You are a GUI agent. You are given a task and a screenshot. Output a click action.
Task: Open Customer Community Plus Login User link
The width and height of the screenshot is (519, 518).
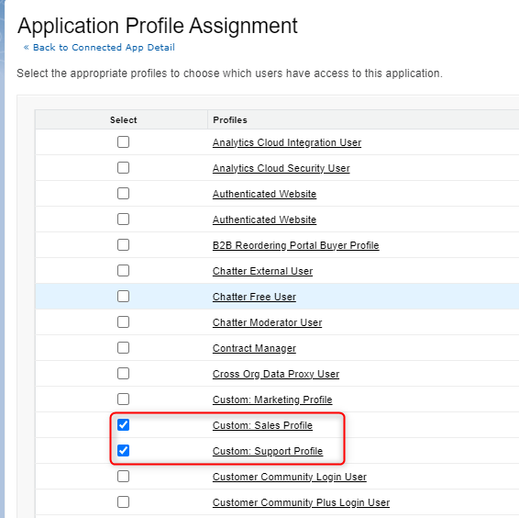pos(301,502)
